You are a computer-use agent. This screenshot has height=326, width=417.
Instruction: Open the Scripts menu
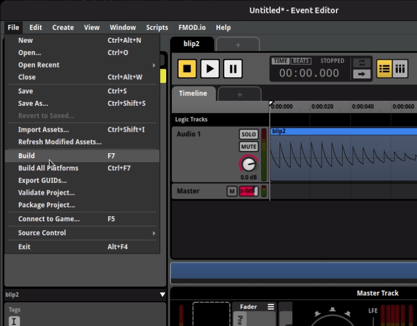(157, 28)
